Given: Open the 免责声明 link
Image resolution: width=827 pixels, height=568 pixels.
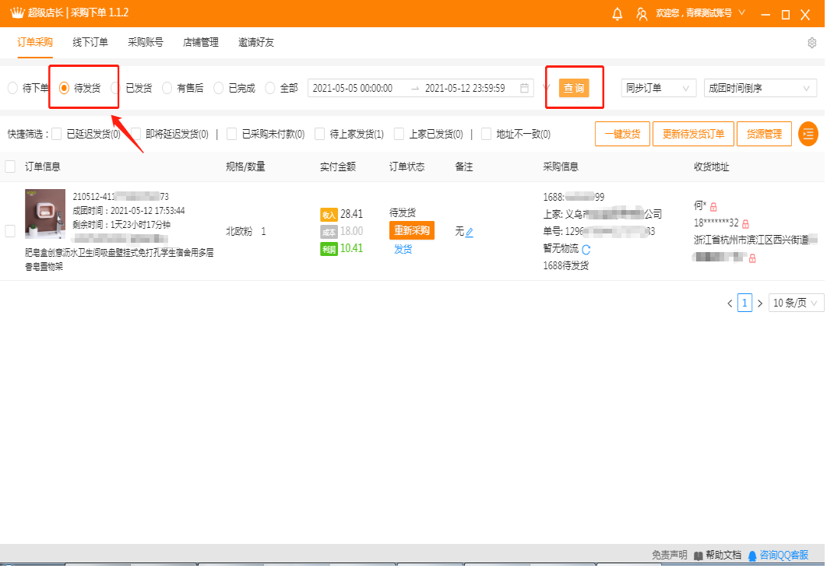Looking at the screenshot, I should click(669, 556).
